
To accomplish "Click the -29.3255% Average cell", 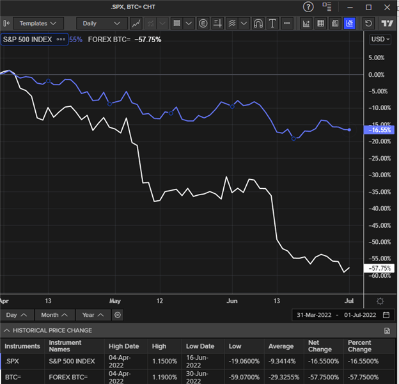I will [x=284, y=377].
